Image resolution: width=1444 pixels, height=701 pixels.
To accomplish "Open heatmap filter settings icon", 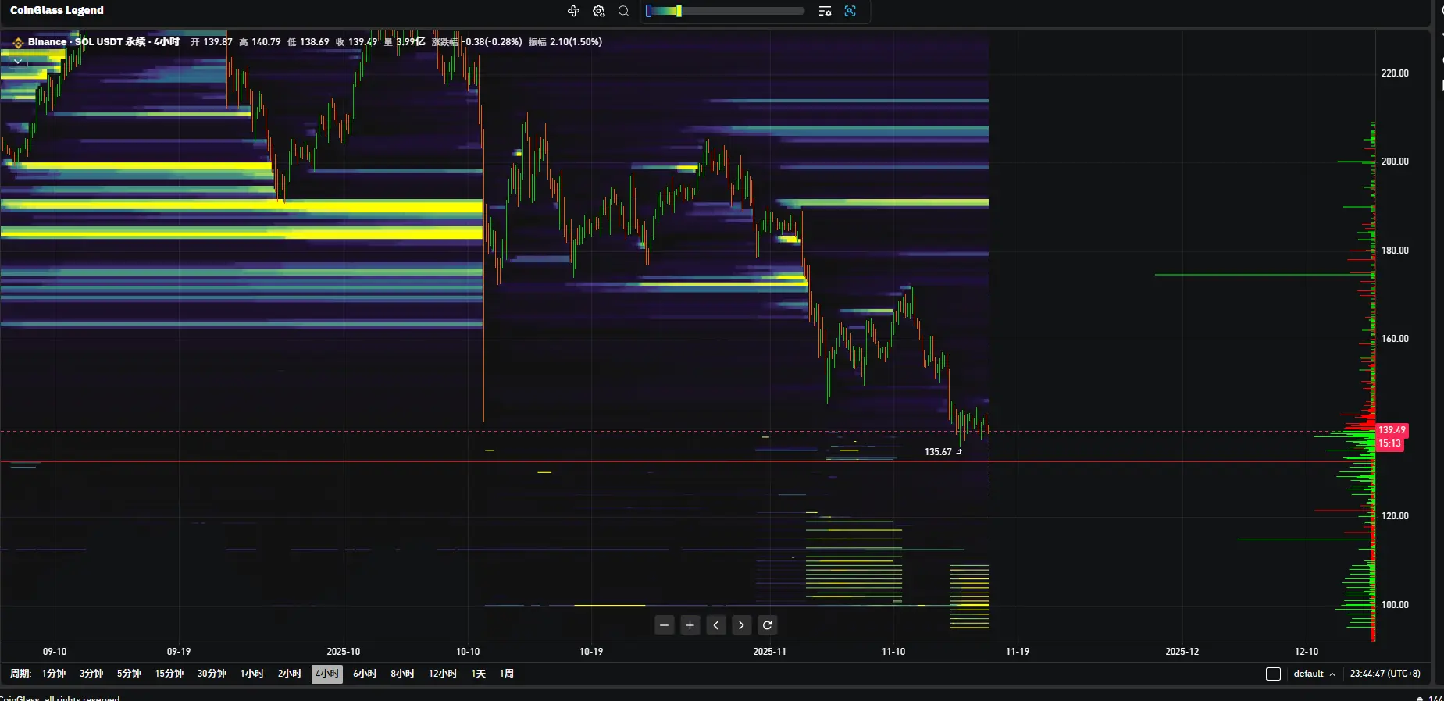I will (825, 11).
